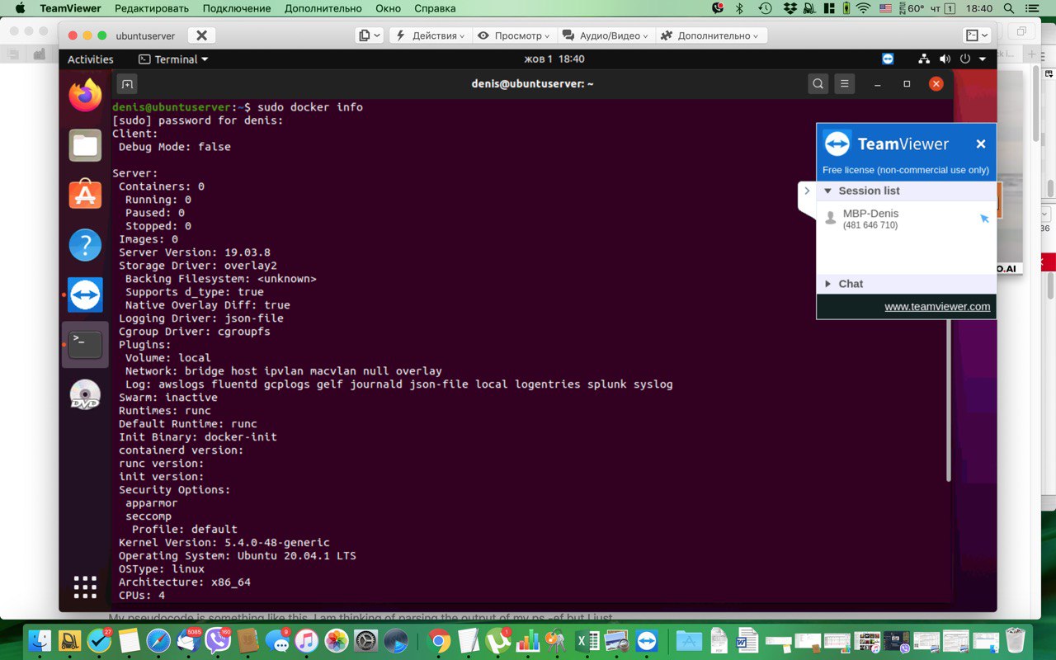Open the Аудио/Видео dropdown
Viewport: 1056px width, 660px height.
[606, 35]
